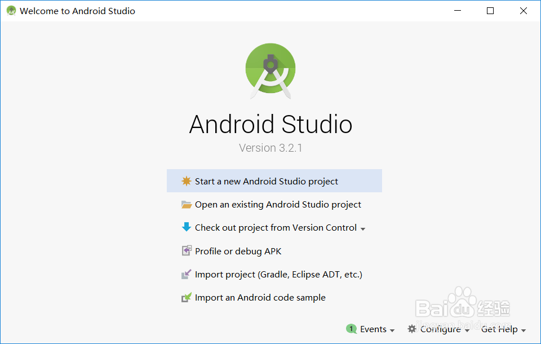Click the large Android Studio logo
The width and height of the screenshot is (541, 344).
click(270, 71)
